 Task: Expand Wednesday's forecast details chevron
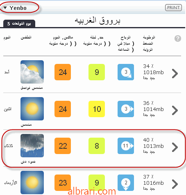click(175, 184)
